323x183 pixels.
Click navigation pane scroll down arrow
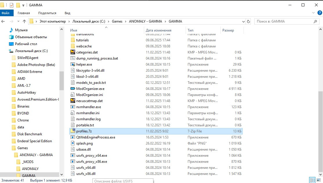click(61, 175)
